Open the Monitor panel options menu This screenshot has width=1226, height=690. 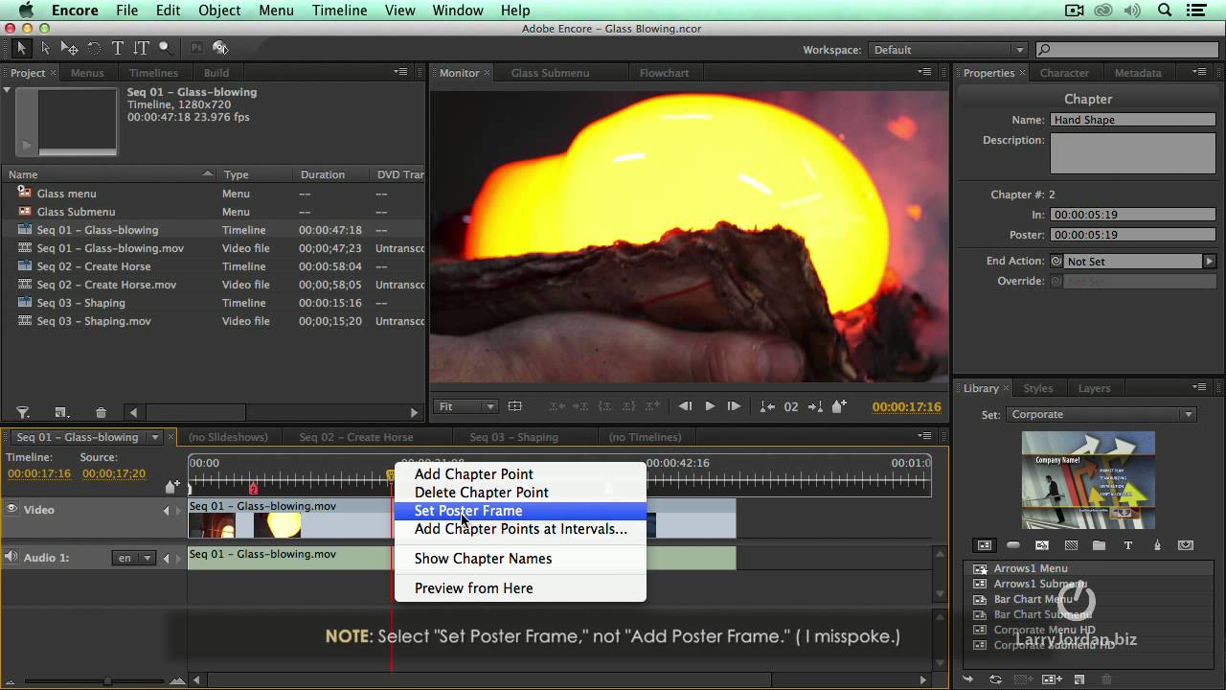click(924, 72)
